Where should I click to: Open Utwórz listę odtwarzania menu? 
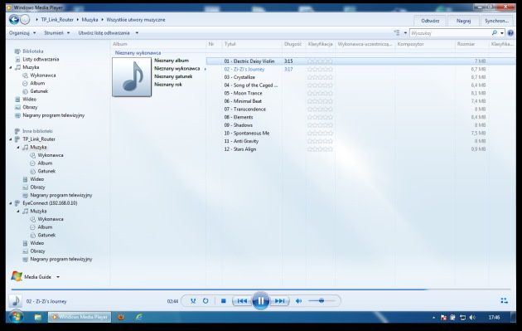[x=109, y=33]
